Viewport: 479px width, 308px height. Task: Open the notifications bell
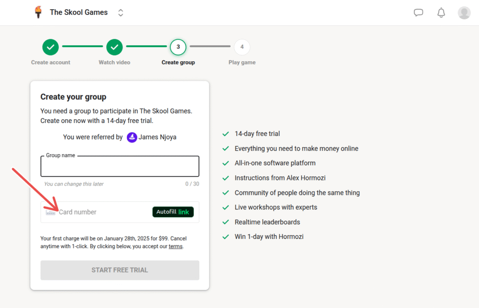(441, 13)
